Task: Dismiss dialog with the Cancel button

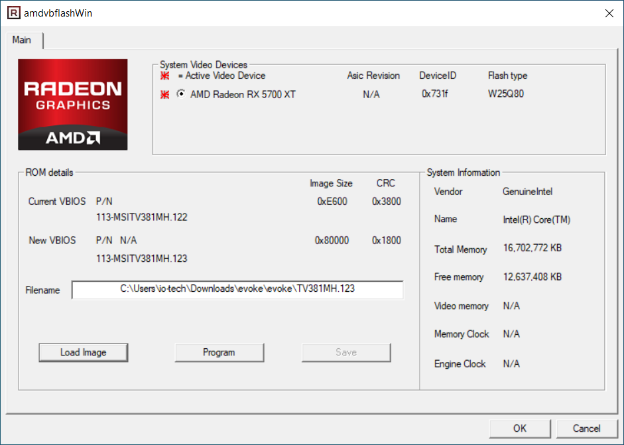Action: coord(587,428)
